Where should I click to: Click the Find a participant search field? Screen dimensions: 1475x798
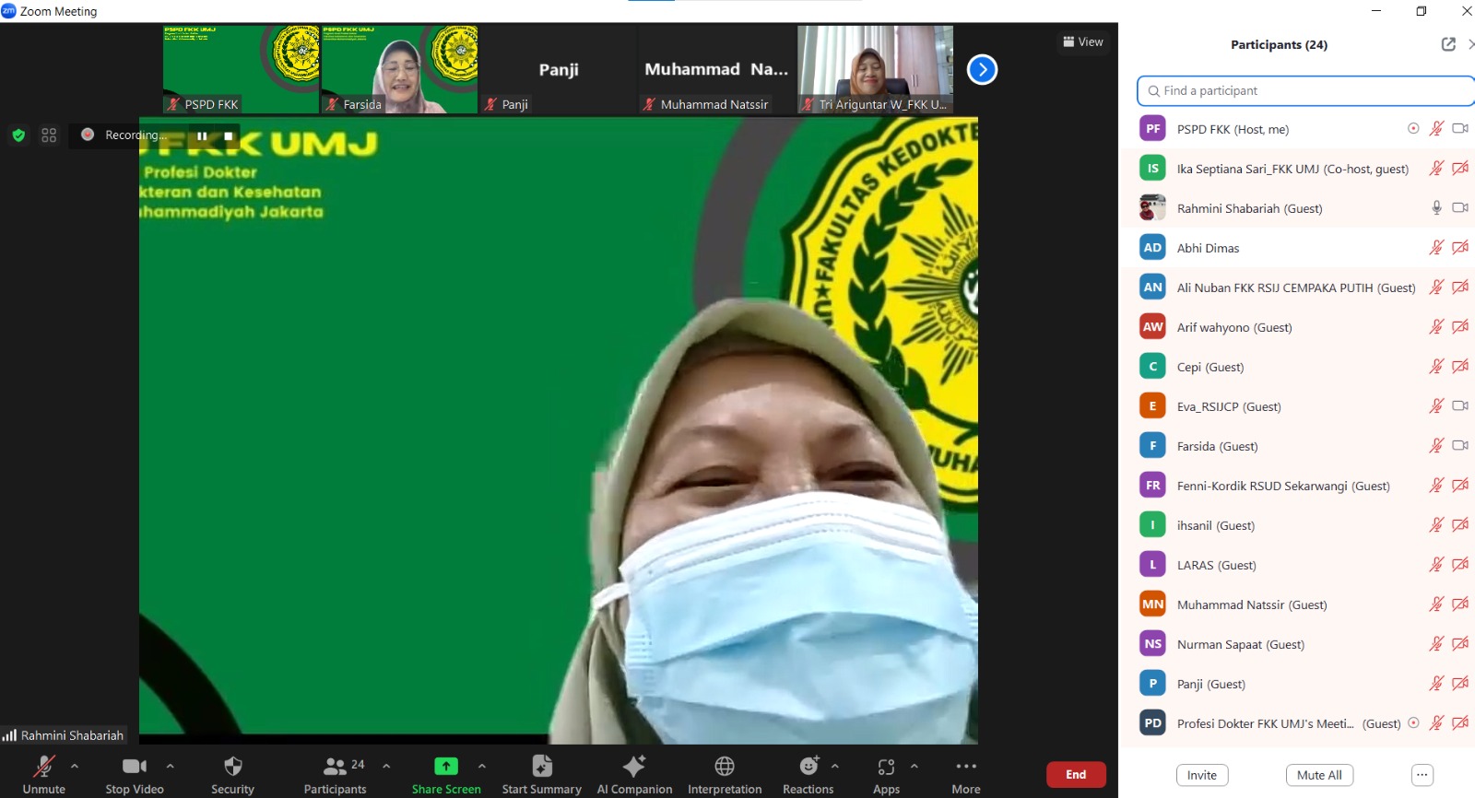pyautogui.click(x=1305, y=90)
